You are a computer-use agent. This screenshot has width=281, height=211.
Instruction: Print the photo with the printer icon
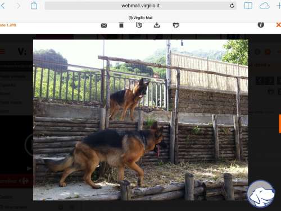(176, 25)
